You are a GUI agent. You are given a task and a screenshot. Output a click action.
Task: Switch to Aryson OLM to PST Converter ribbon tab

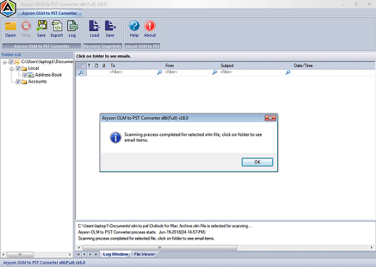[50, 13]
